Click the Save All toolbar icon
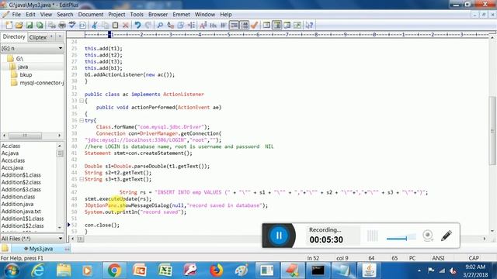This screenshot has width=497, height=279. pos(40,25)
